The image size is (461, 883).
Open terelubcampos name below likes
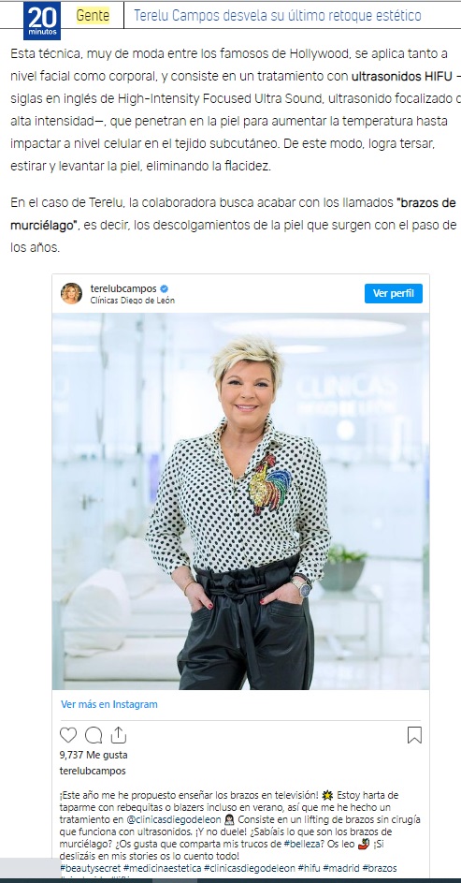tap(93, 771)
